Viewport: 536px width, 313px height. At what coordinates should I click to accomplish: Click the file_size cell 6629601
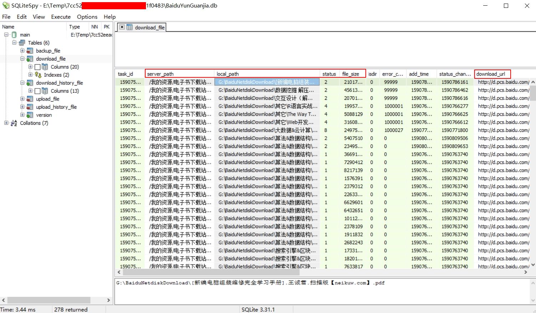(353, 202)
